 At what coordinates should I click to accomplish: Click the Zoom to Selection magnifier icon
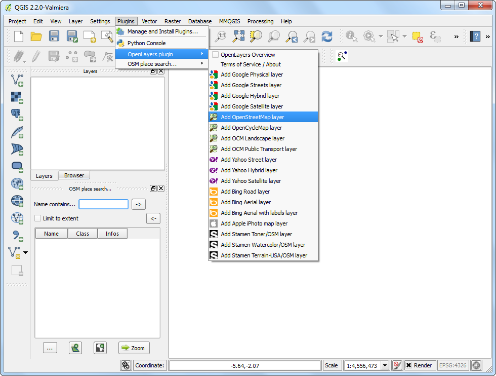[256, 36]
